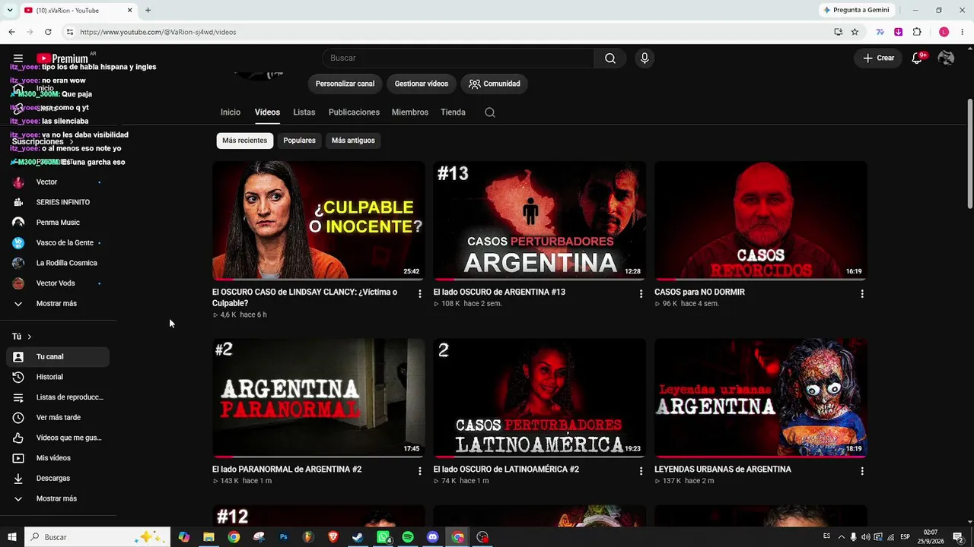The image size is (974, 547).
Task: Select the Más recientes filter chip
Action: [244, 141]
